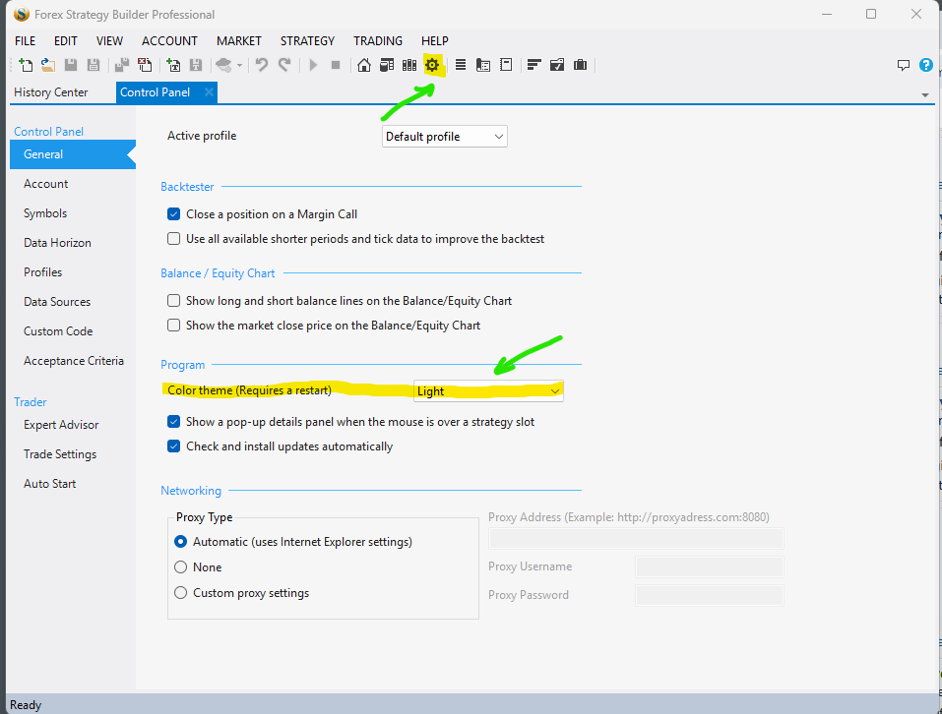Click the Home house icon
942x714 pixels.
tap(364, 65)
